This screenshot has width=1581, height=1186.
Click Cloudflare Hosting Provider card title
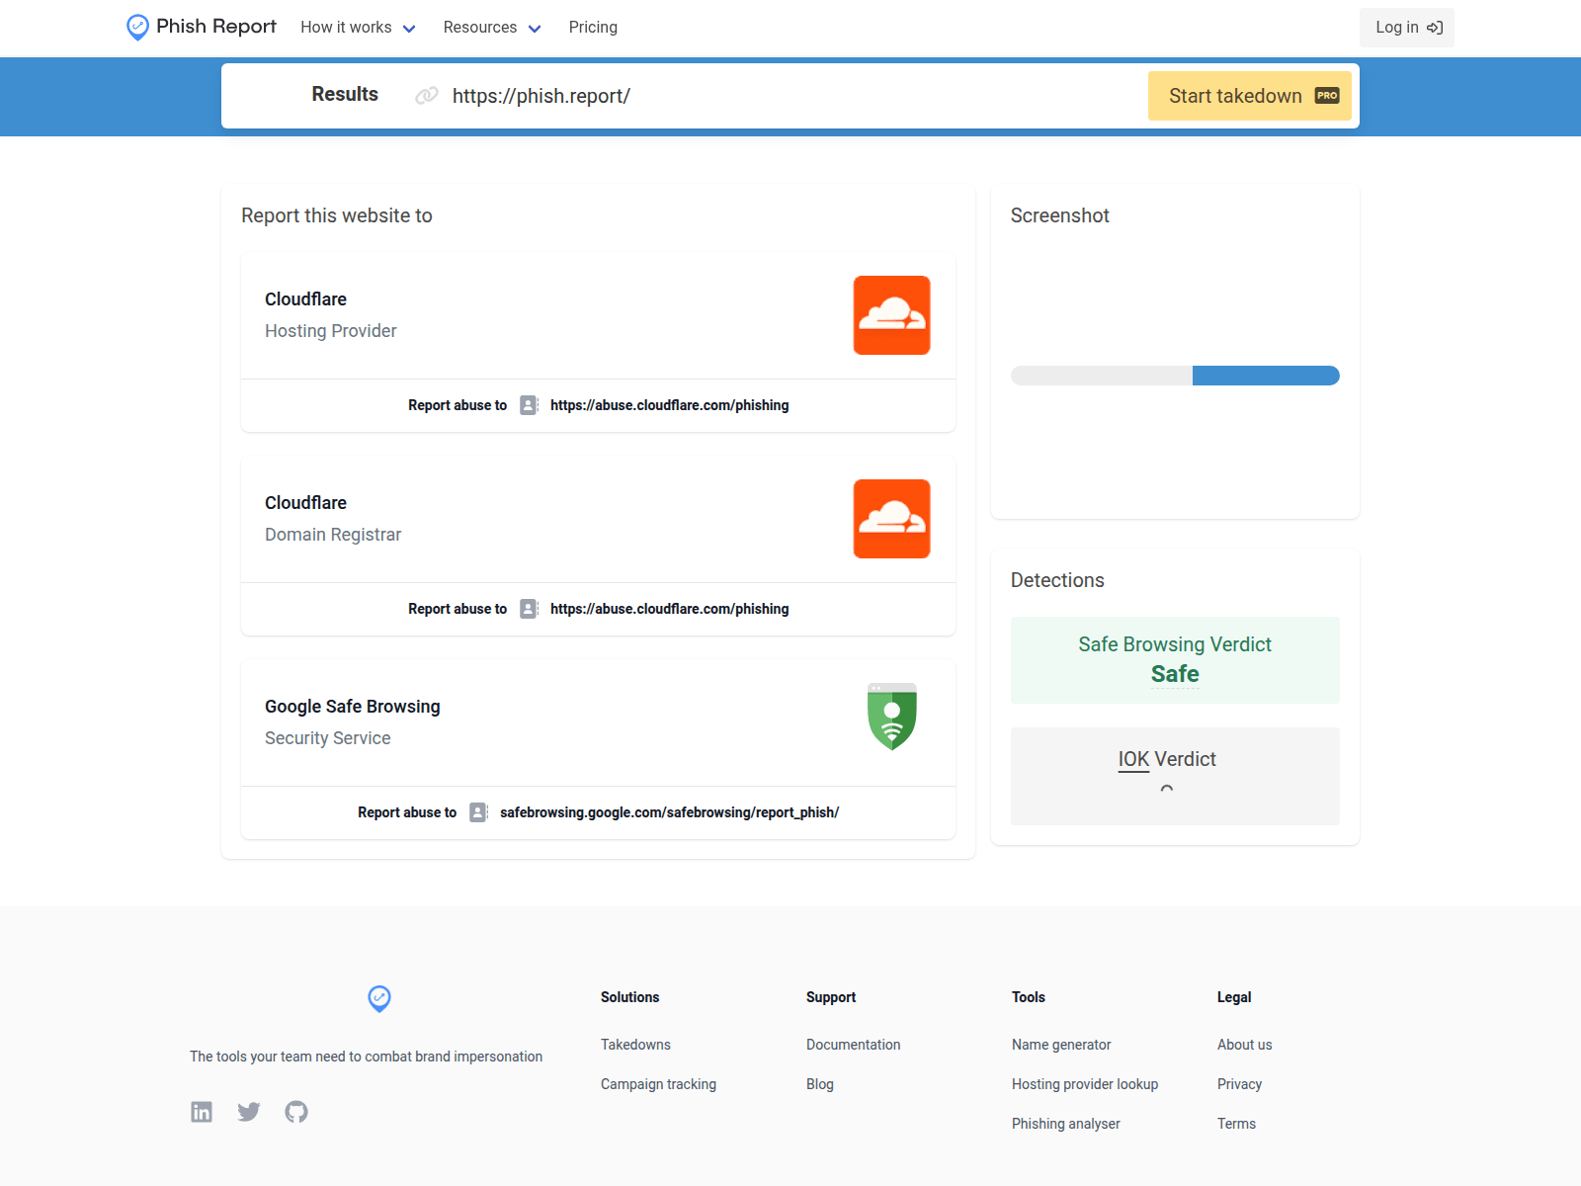[x=306, y=299]
